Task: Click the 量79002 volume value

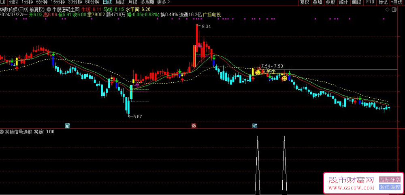Action: (96, 15)
